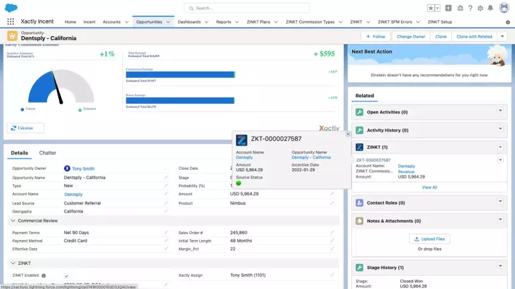Click the Calculate button
This screenshot has width=515, height=289.
click(x=25, y=128)
